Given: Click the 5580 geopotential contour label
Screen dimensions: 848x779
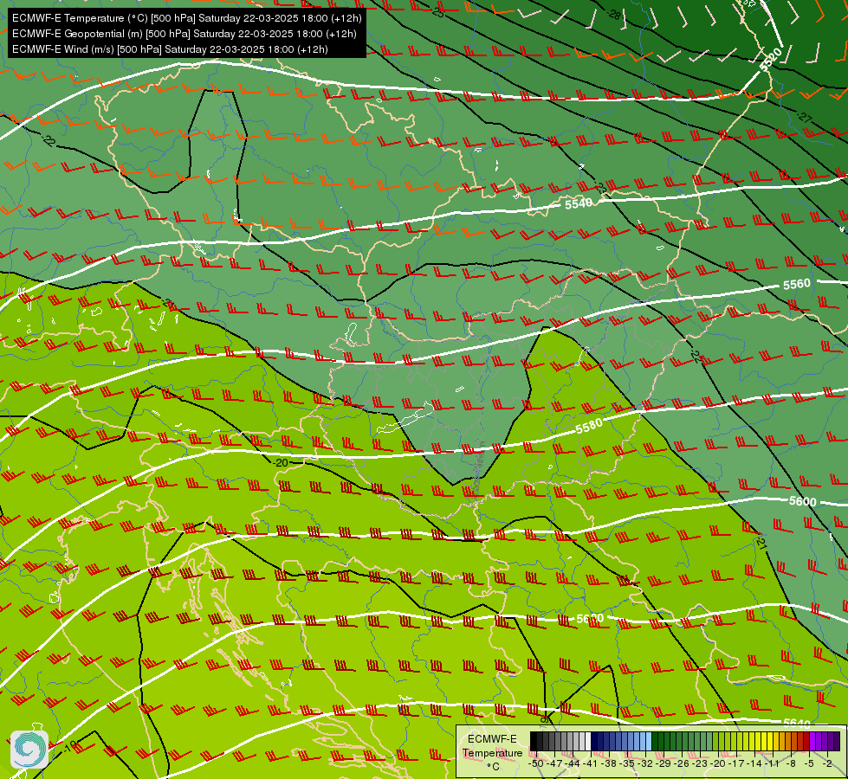Looking at the screenshot, I should point(589,427).
